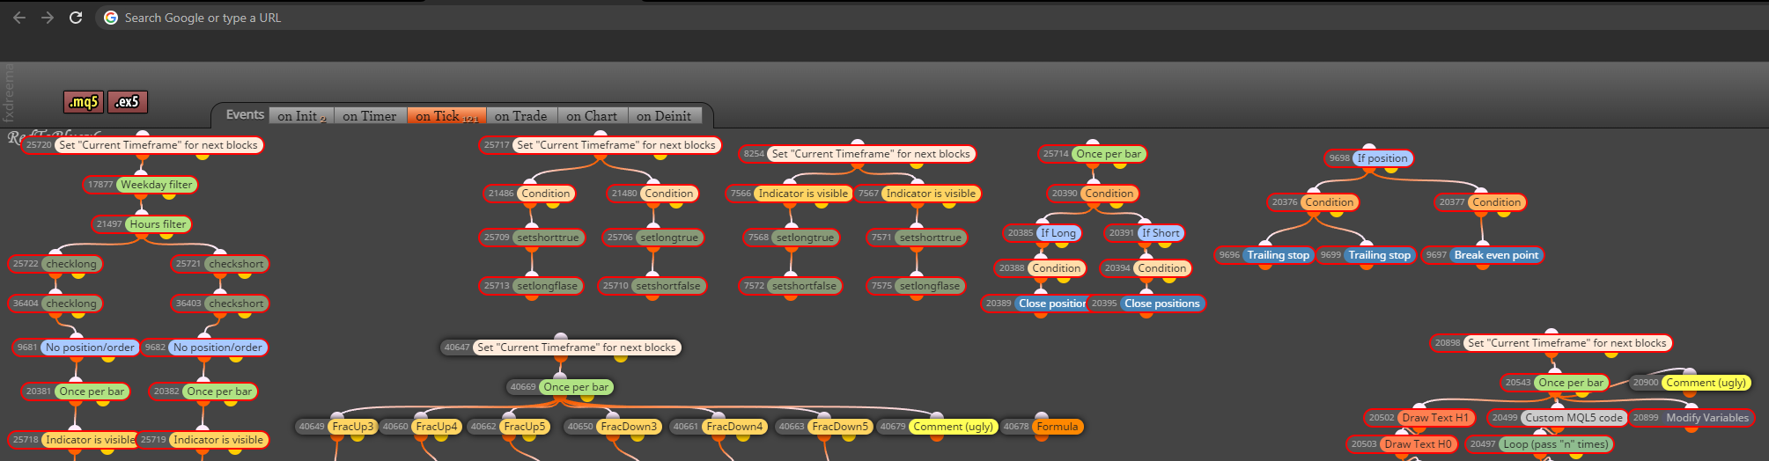
Task: Select Indicator is visible block 7567
Action: click(918, 194)
